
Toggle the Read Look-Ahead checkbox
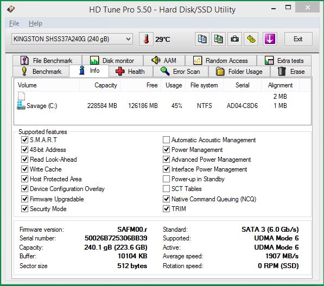click(24, 160)
